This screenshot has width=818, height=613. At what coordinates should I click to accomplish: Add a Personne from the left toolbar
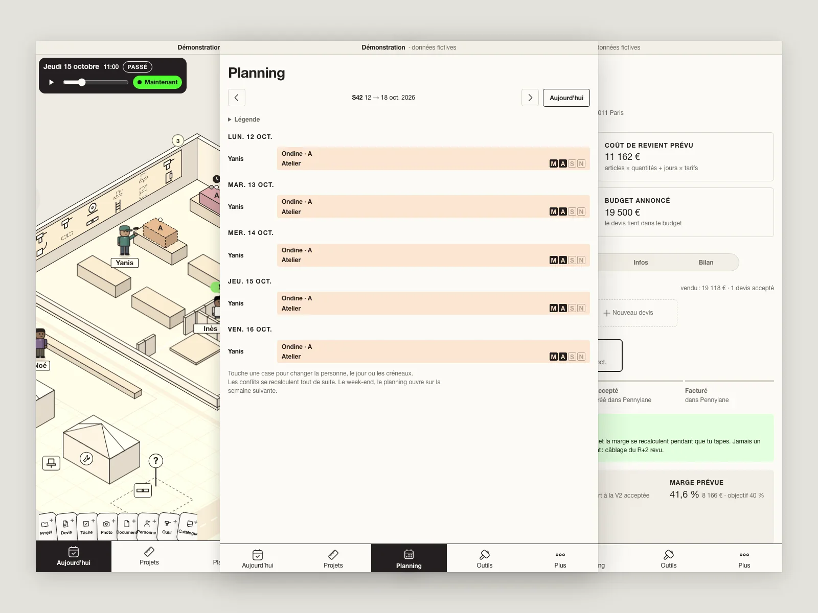(x=147, y=526)
